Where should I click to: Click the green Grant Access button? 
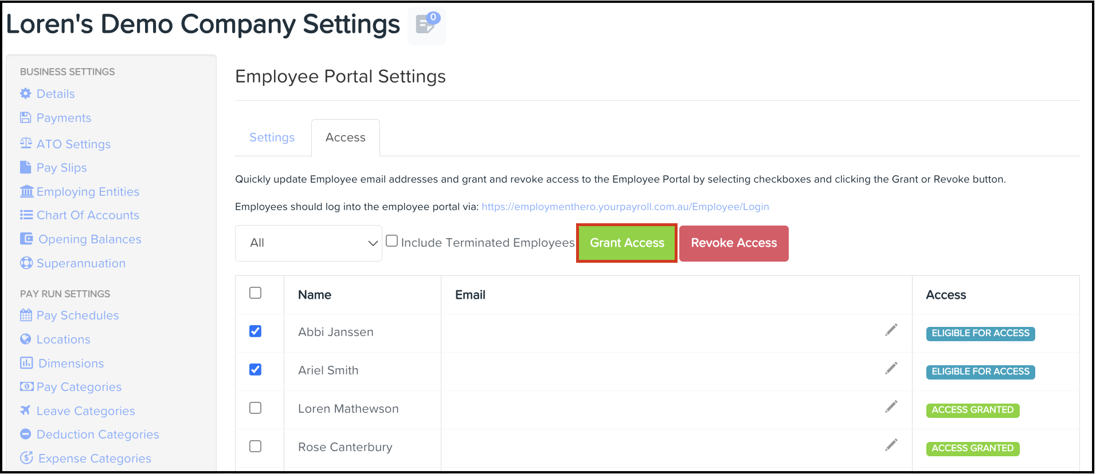point(627,243)
